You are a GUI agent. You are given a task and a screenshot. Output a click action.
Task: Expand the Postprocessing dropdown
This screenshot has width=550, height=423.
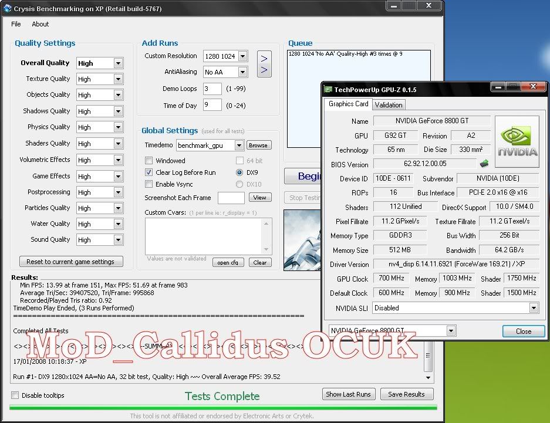point(118,192)
